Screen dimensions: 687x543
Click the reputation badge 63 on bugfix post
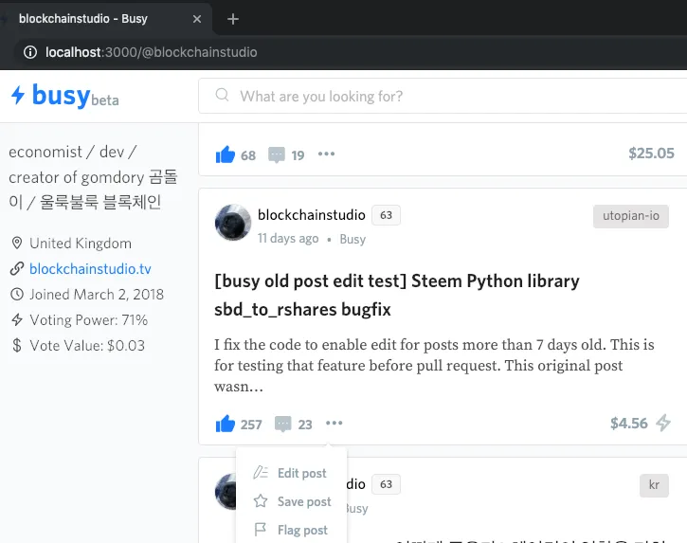386,215
